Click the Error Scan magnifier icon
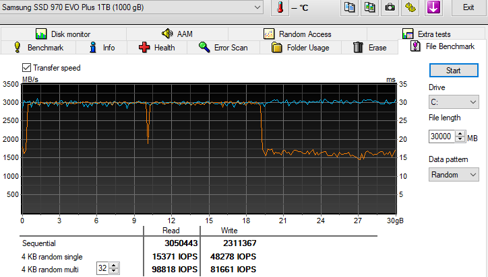 pyautogui.click(x=204, y=47)
